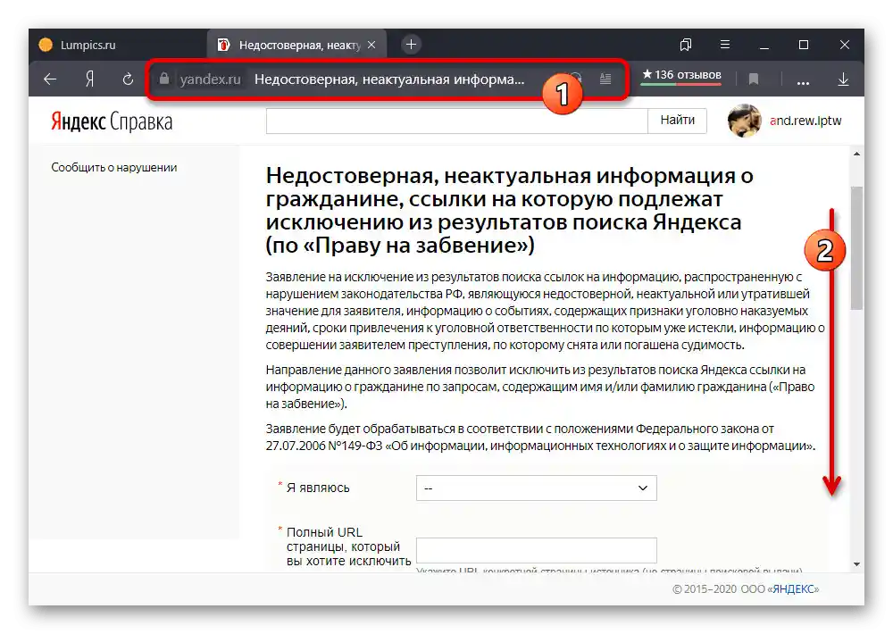This screenshot has width=893, height=634.
Task: Open the browser hamburger menu
Action: point(725,45)
